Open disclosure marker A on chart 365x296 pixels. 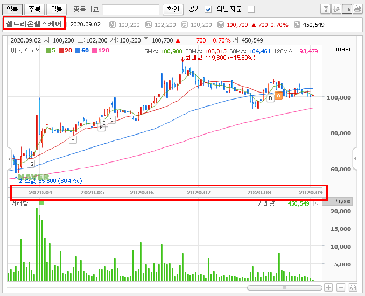pyautogui.click(x=278, y=95)
